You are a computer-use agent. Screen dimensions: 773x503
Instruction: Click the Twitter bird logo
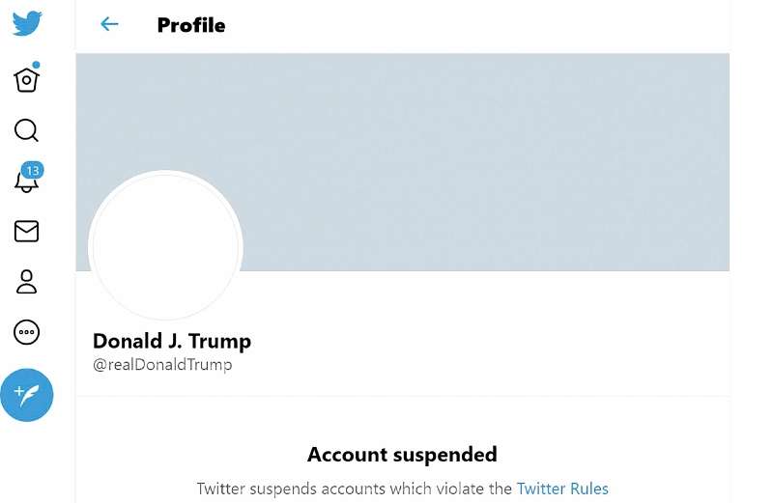tap(27, 23)
